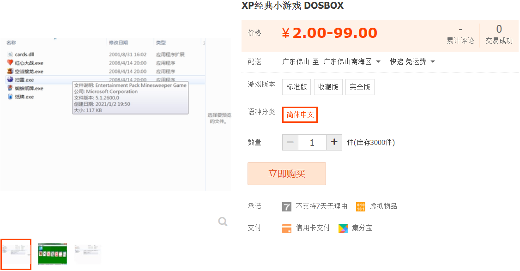Expand the delivery destination dropdown arrow

tap(378, 62)
